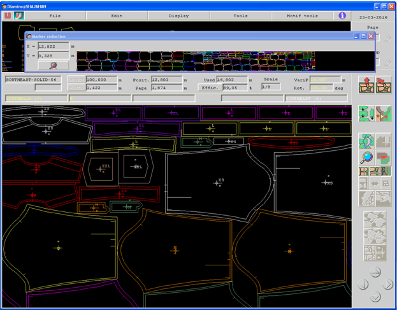Click the green circular arrows icon in right toolbar
397x310 pixels.
(366, 141)
